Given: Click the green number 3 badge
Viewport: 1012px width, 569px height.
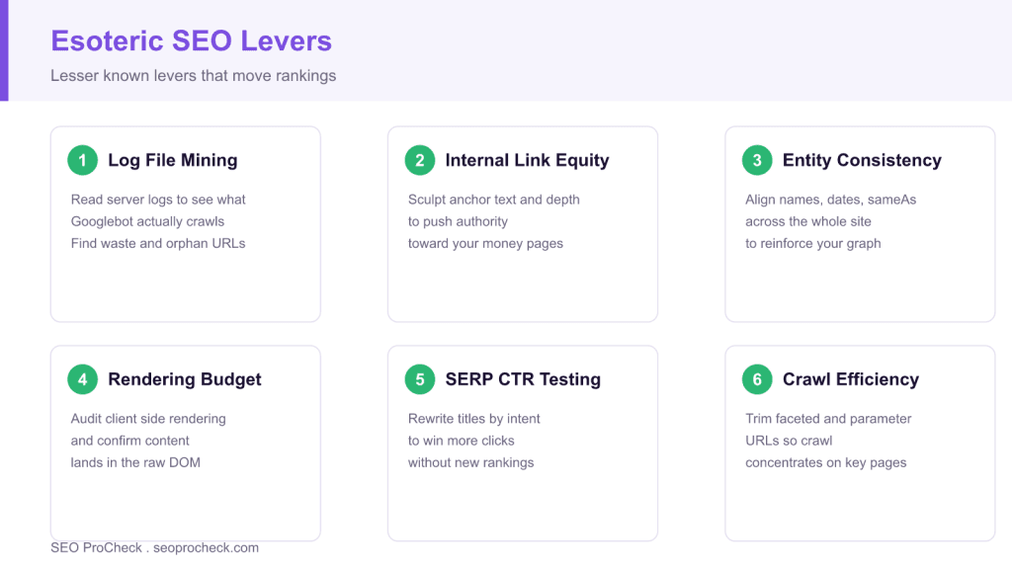Looking at the screenshot, I should click(x=757, y=160).
